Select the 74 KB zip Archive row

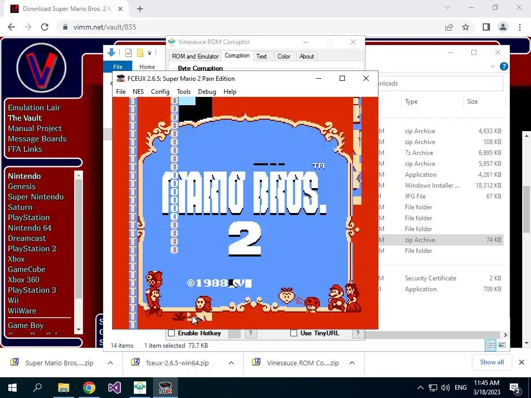(x=440, y=239)
